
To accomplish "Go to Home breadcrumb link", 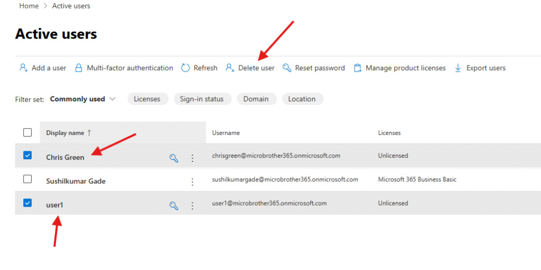I will (x=29, y=6).
